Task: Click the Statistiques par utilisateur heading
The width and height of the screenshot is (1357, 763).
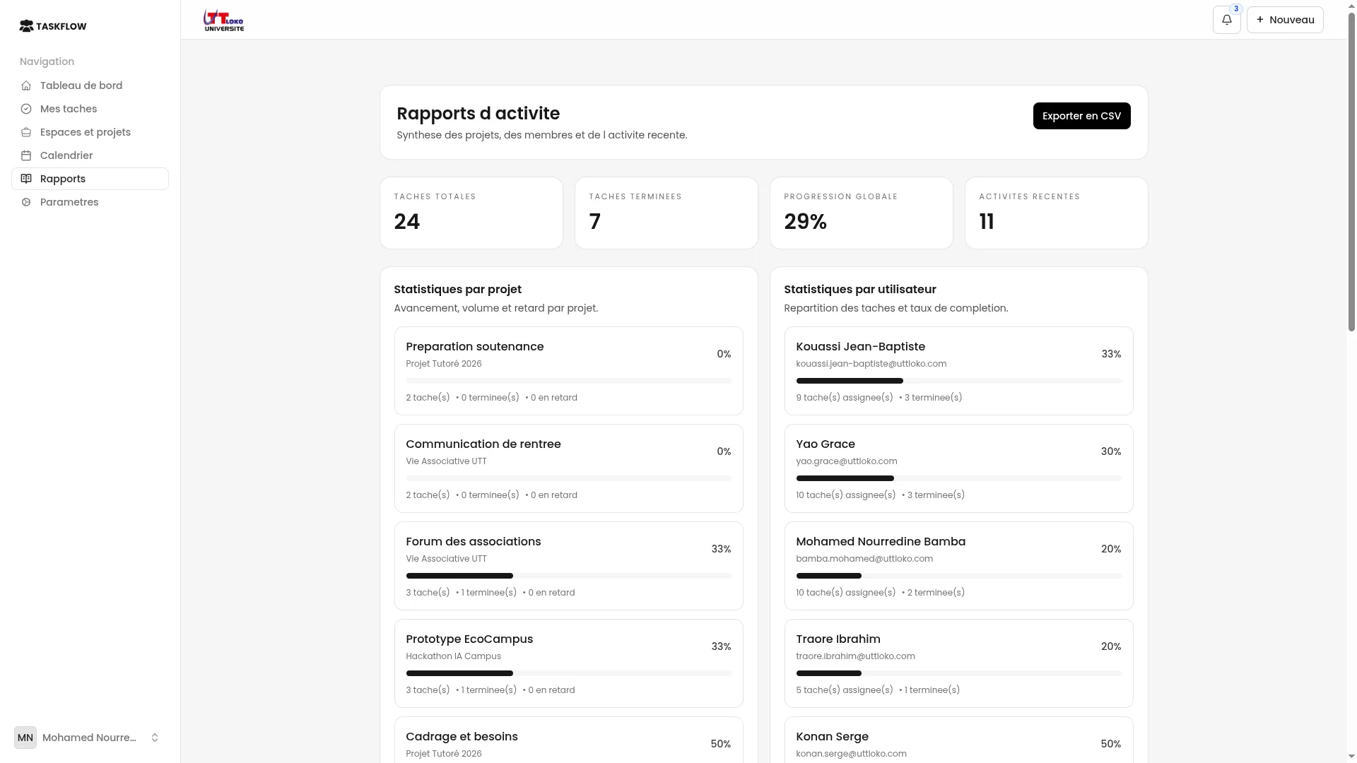Action: tap(859, 290)
